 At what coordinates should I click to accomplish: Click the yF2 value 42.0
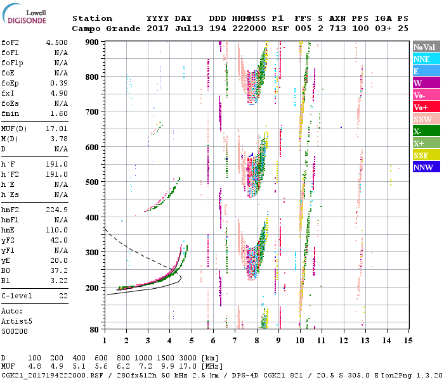click(59, 240)
